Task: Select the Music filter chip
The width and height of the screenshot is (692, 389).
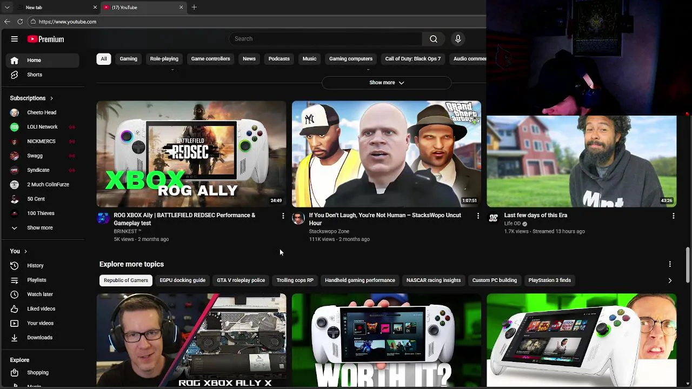Action: coord(309,59)
